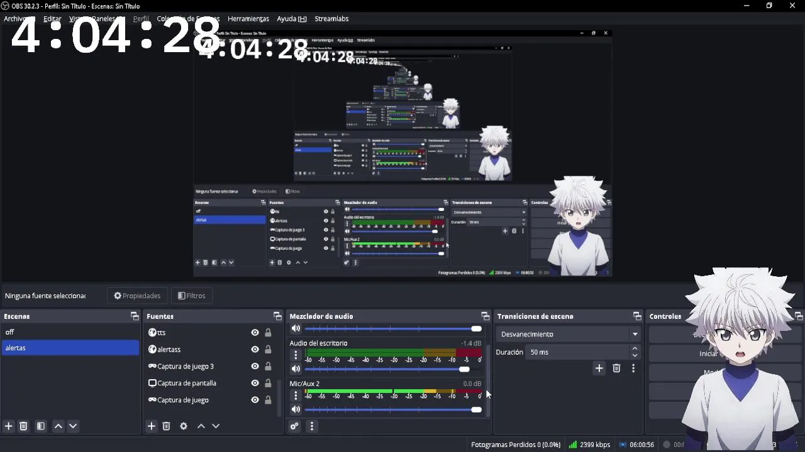The width and height of the screenshot is (805, 452).
Task: Move source down in Fuentes toolbar
Action: click(x=216, y=426)
